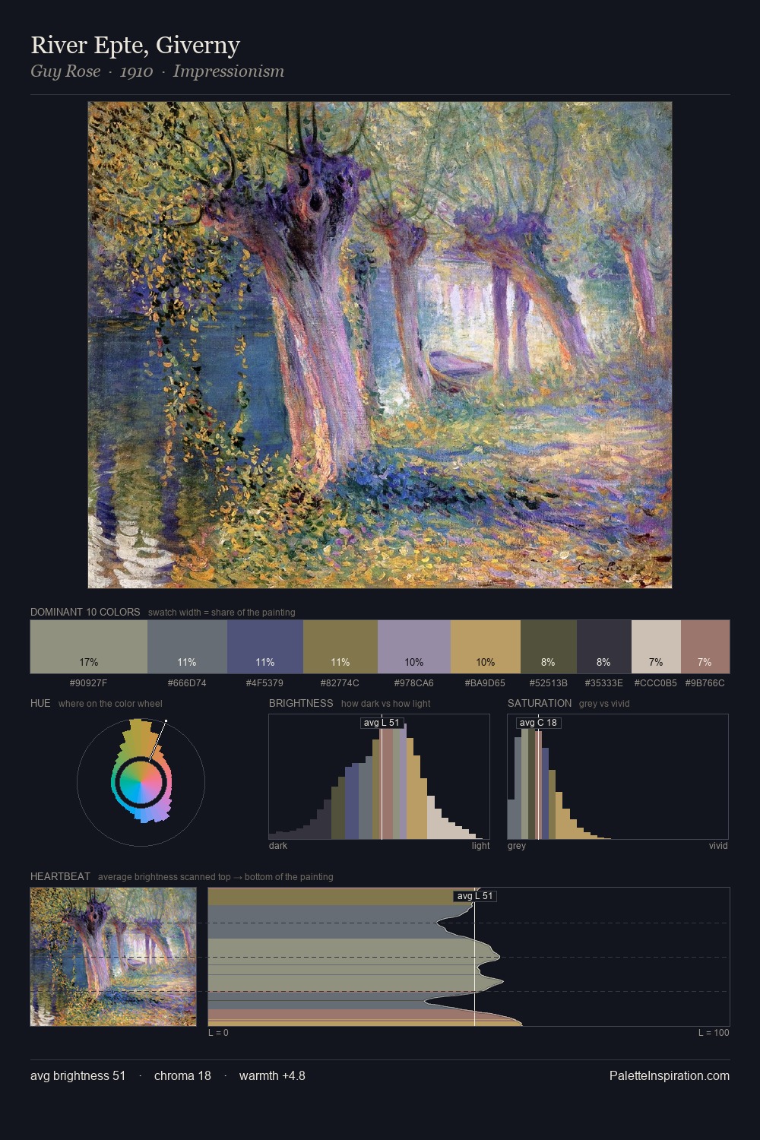This screenshot has height=1140, width=760.
Task: Click the #978CA6 lavender swatch
Action: tap(414, 647)
